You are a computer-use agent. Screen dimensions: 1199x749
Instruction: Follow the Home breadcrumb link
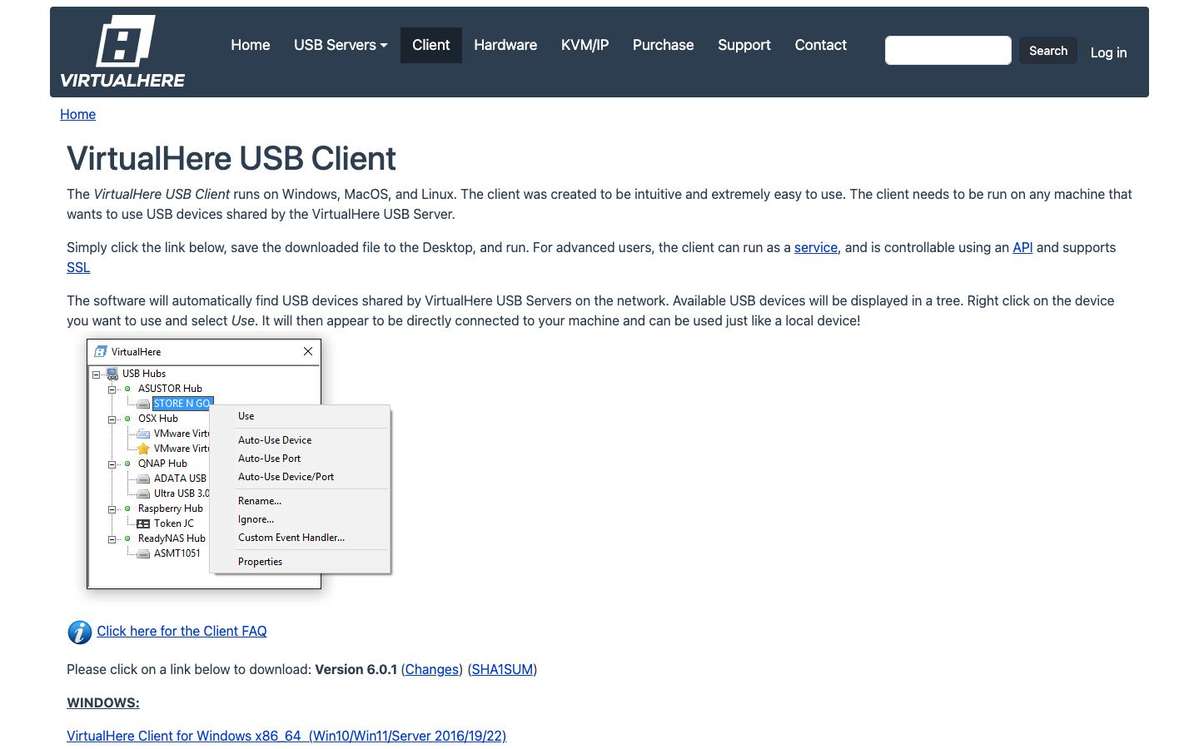tap(77, 114)
